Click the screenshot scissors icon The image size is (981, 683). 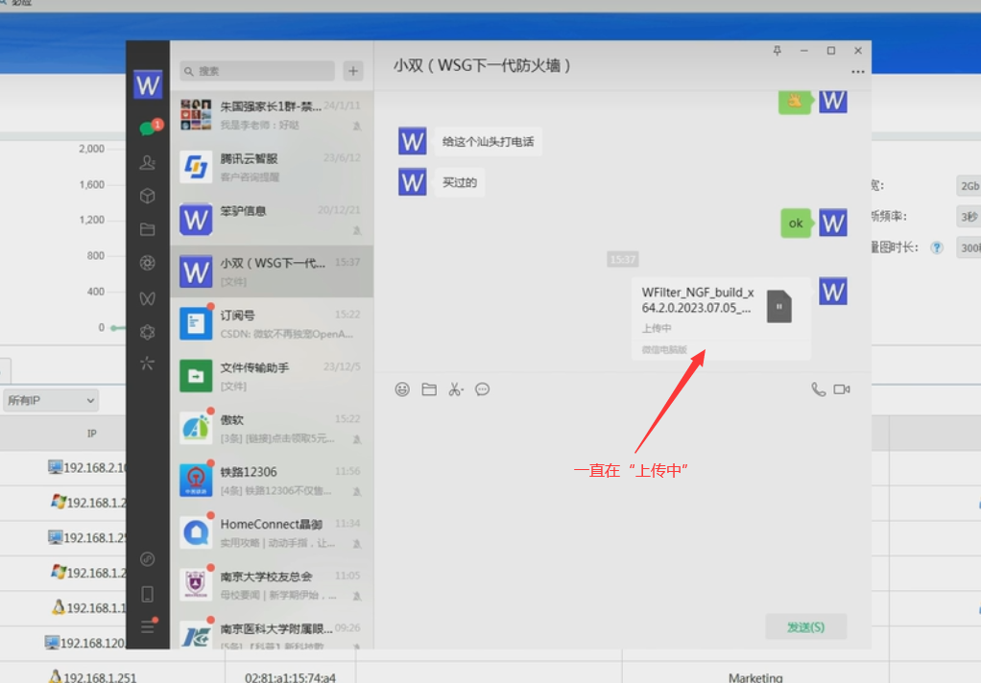tap(455, 389)
